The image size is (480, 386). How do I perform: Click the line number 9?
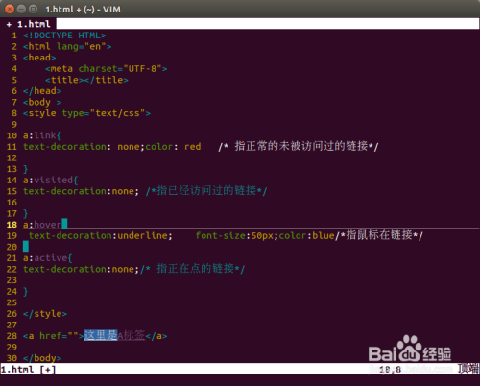(14, 124)
